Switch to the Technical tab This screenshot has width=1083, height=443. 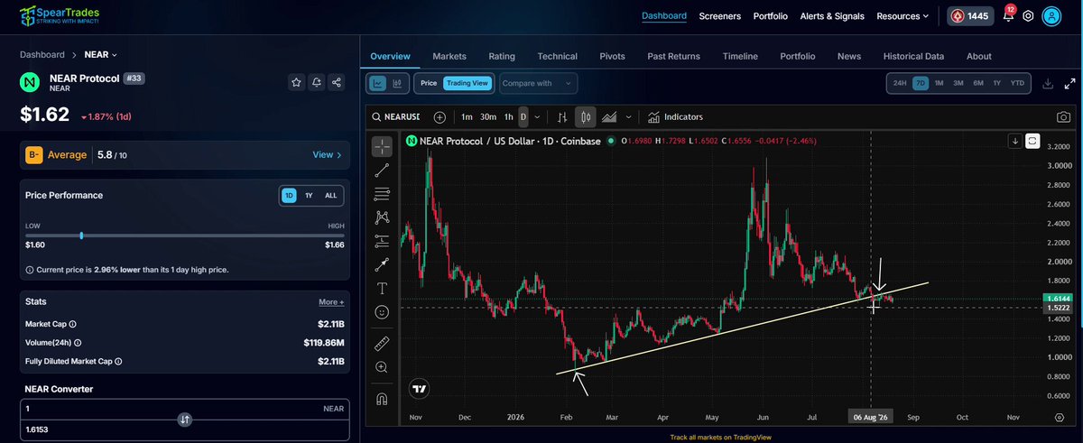point(557,56)
